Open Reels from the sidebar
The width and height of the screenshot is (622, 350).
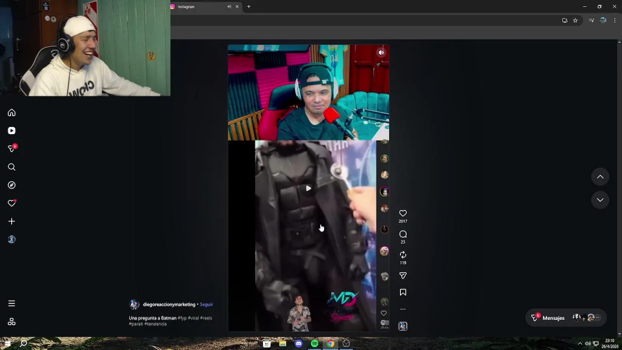[x=12, y=131]
